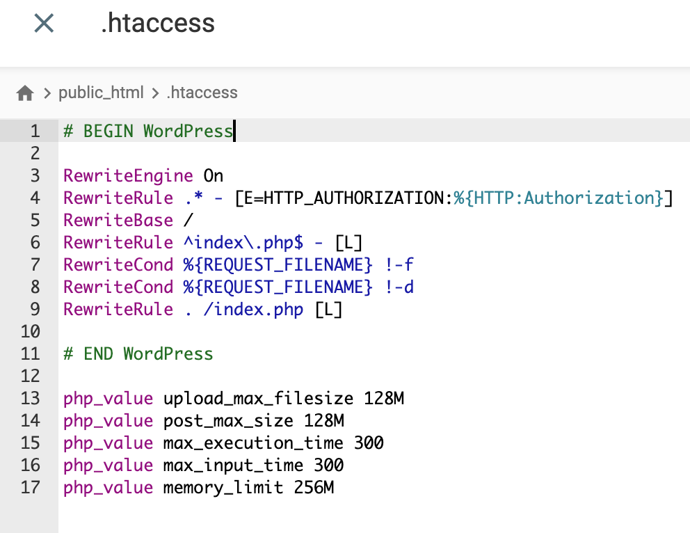The image size is (690, 533).
Task: Click the END WordPress comment line
Action: 138,353
